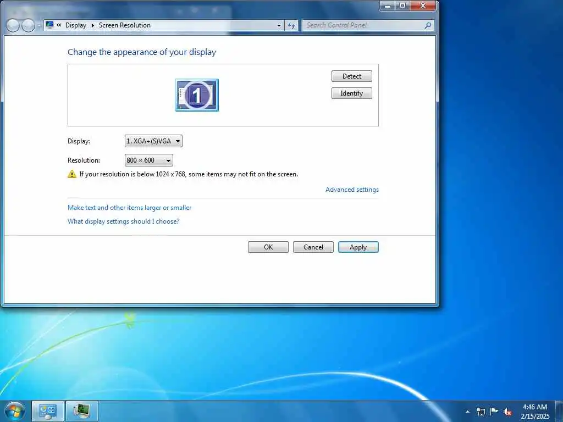563x422 pixels.
Task: Select the Display breadcrumb in address bar
Action: pos(76,25)
